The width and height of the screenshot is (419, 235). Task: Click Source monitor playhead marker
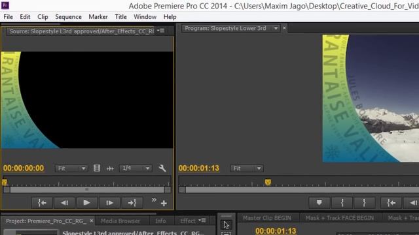tap(5, 182)
